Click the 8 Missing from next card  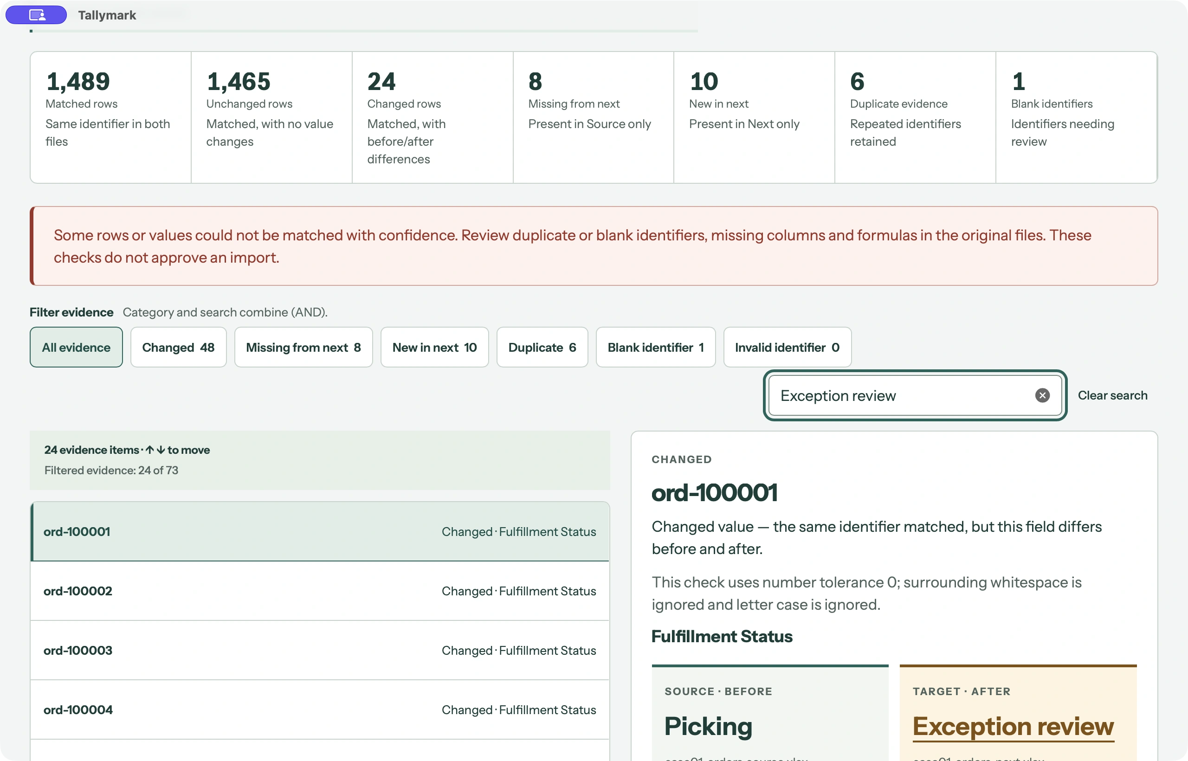594,117
